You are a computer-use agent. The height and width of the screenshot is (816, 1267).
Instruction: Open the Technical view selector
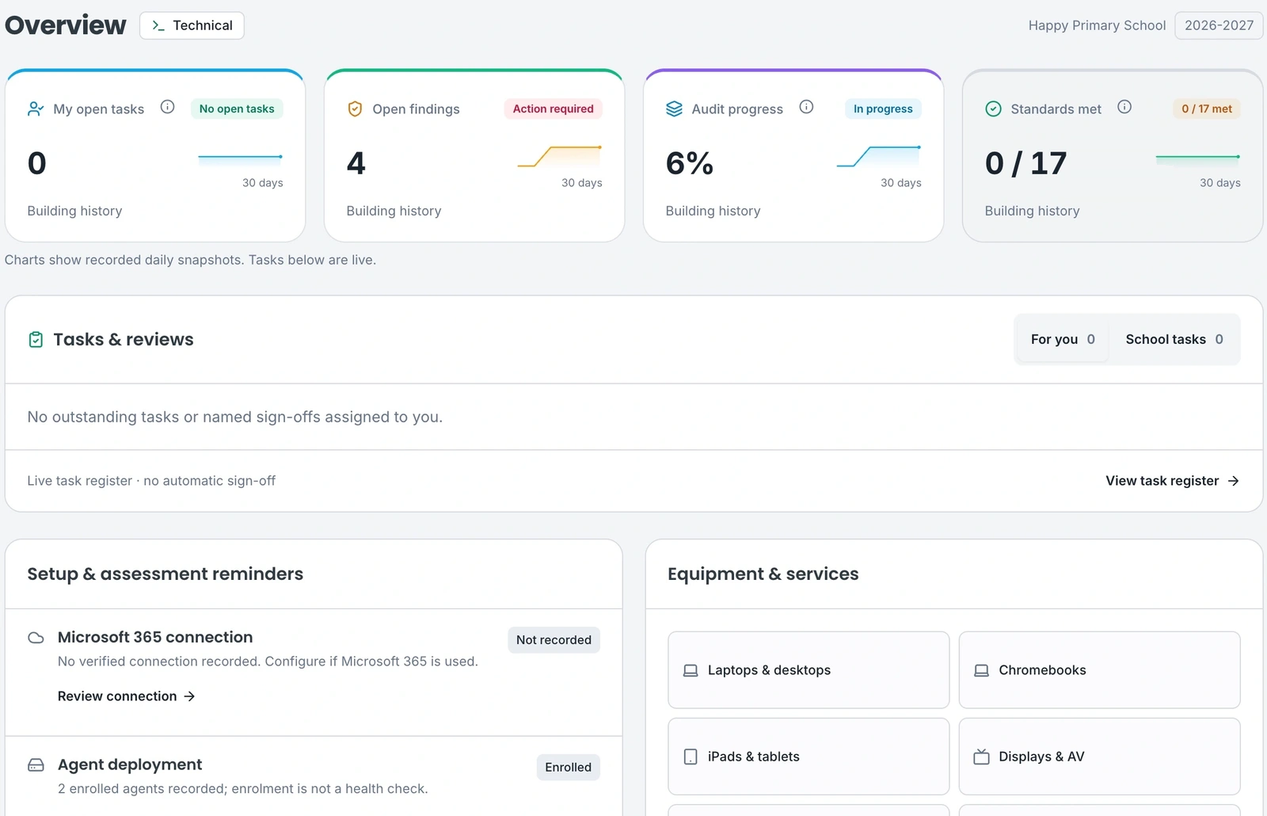coord(192,25)
